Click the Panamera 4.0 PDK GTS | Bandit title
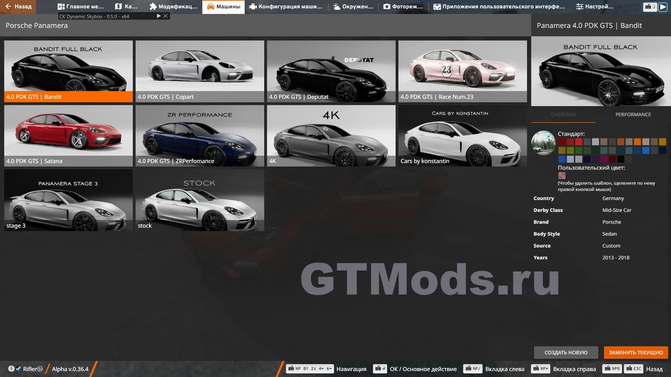Screen dimensions: 671x377 (589, 26)
